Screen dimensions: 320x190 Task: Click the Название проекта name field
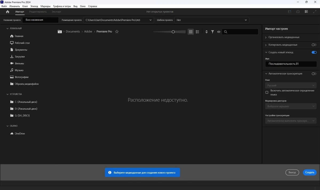point(40,20)
